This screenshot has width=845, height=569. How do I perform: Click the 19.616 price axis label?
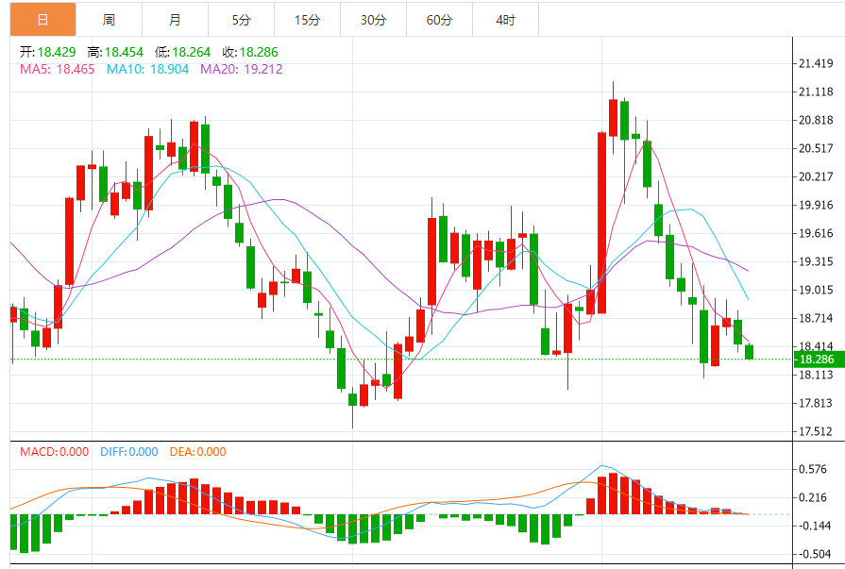pyautogui.click(x=816, y=233)
